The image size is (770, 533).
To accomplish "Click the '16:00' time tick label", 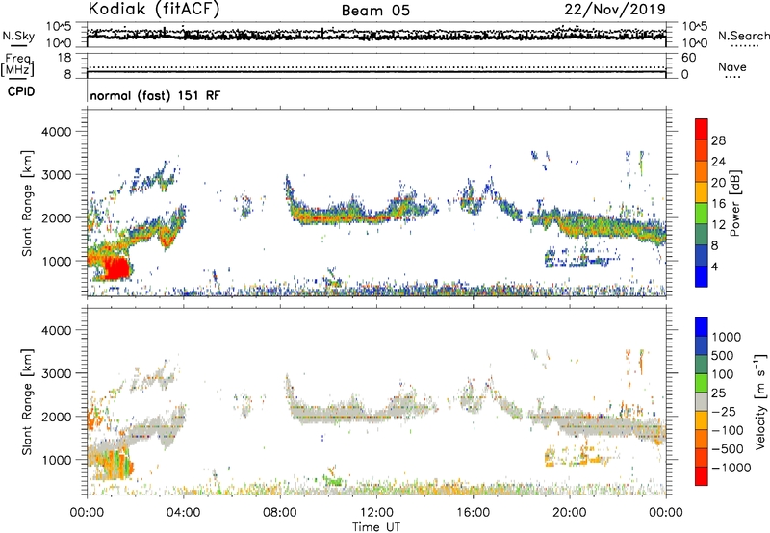I will pyautogui.click(x=473, y=513).
